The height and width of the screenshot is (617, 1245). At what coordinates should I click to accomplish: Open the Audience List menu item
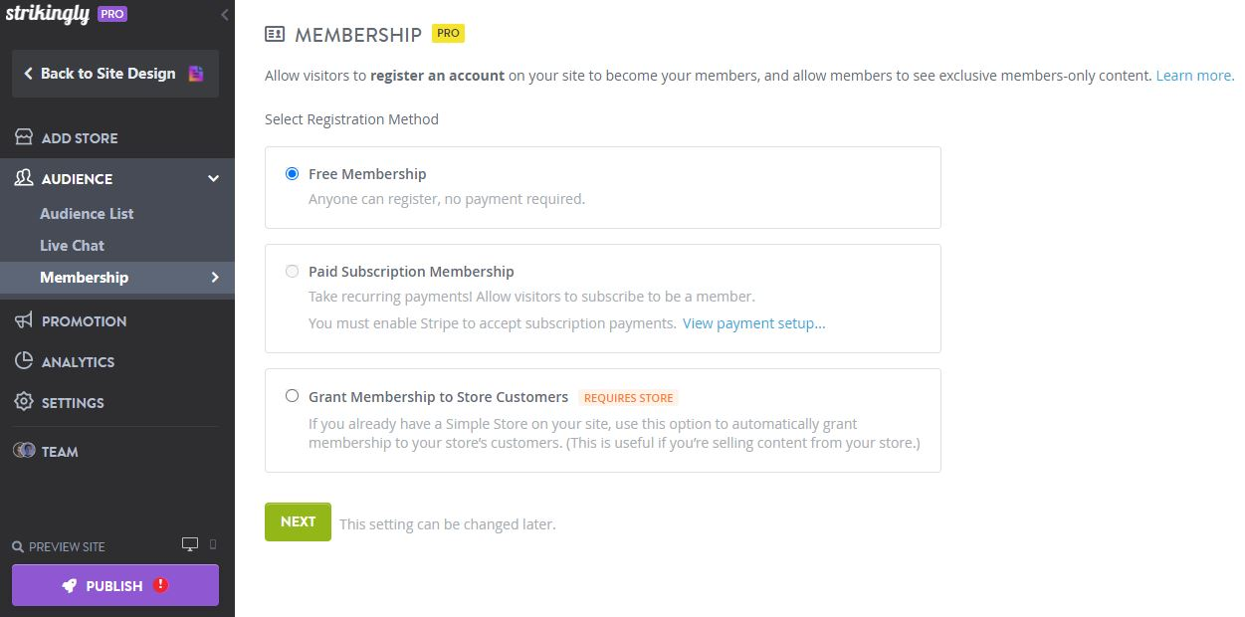click(x=87, y=213)
